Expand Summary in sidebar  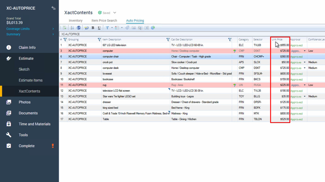(x=53, y=34)
